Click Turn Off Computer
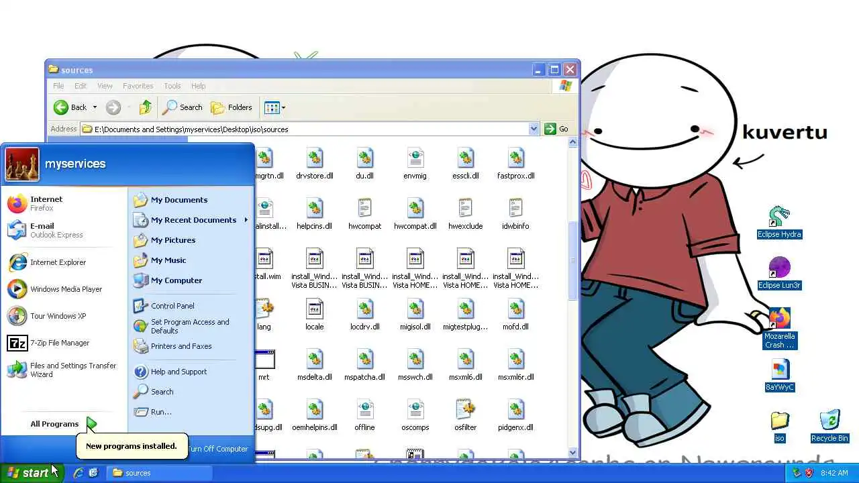This screenshot has width=859, height=483. pyautogui.click(x=216, y=449)
